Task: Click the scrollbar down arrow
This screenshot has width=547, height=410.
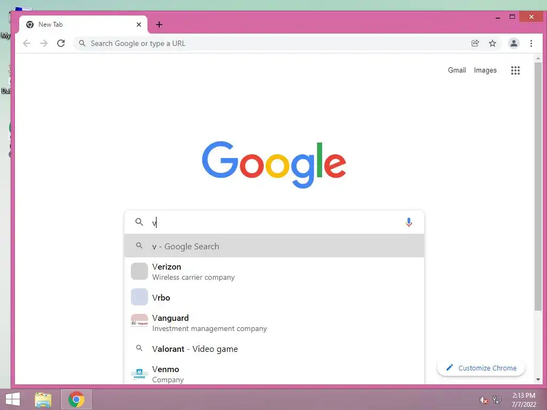Action: [x=538, y=380]
